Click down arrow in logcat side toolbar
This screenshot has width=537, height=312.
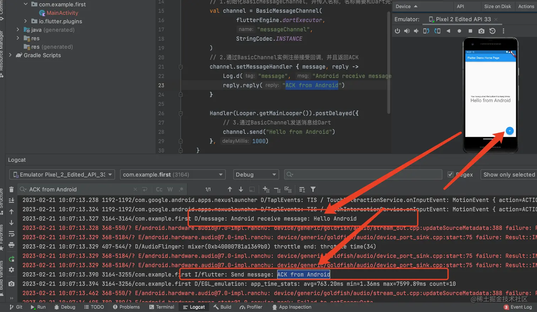point(11,223)
